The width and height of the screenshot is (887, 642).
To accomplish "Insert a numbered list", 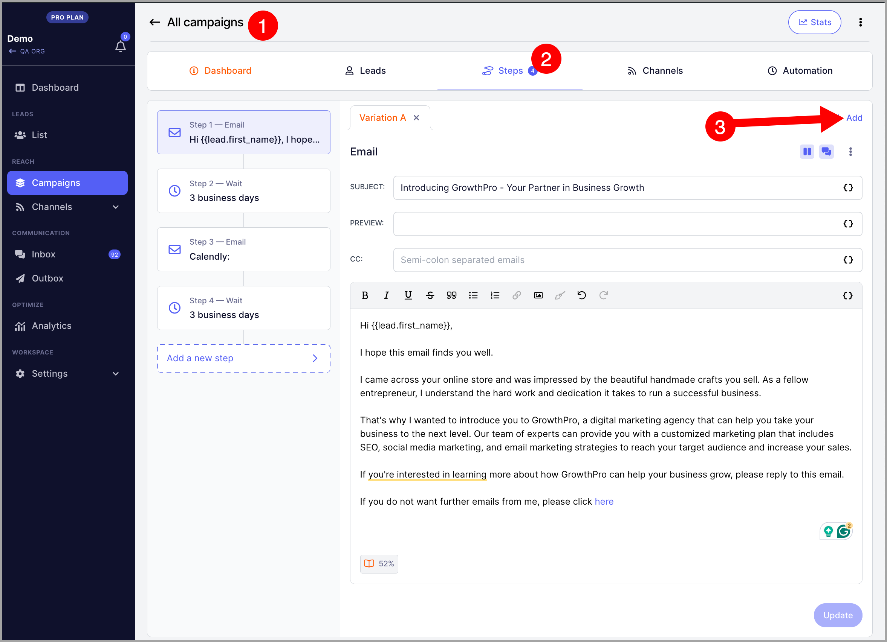I will (495, 296).
